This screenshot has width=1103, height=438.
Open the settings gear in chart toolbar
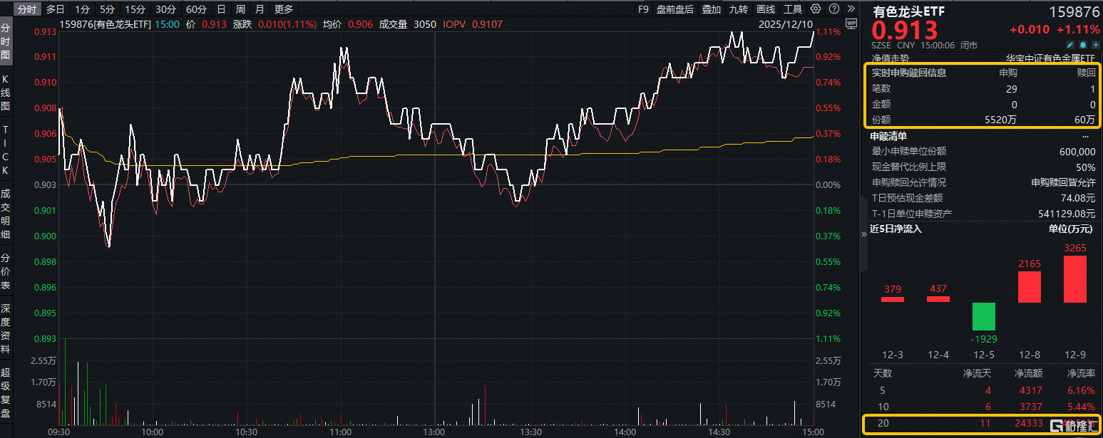coord(816,9)
